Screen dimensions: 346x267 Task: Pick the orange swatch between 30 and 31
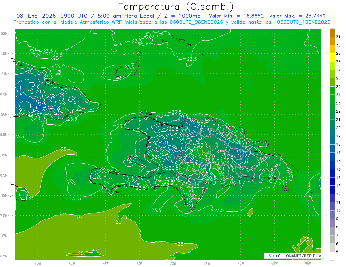(332, 41)
